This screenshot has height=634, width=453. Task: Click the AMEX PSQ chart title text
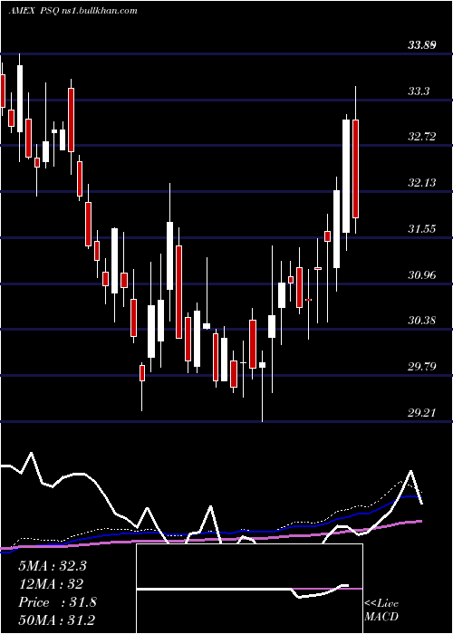click(x=72, y=11)
